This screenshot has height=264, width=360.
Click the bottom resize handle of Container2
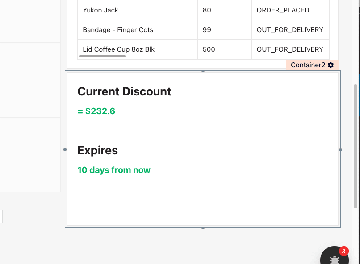tap(203, 228)
